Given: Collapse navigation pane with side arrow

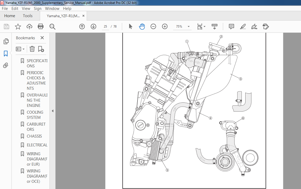Looking at the screenshot, I should [53, 111].
